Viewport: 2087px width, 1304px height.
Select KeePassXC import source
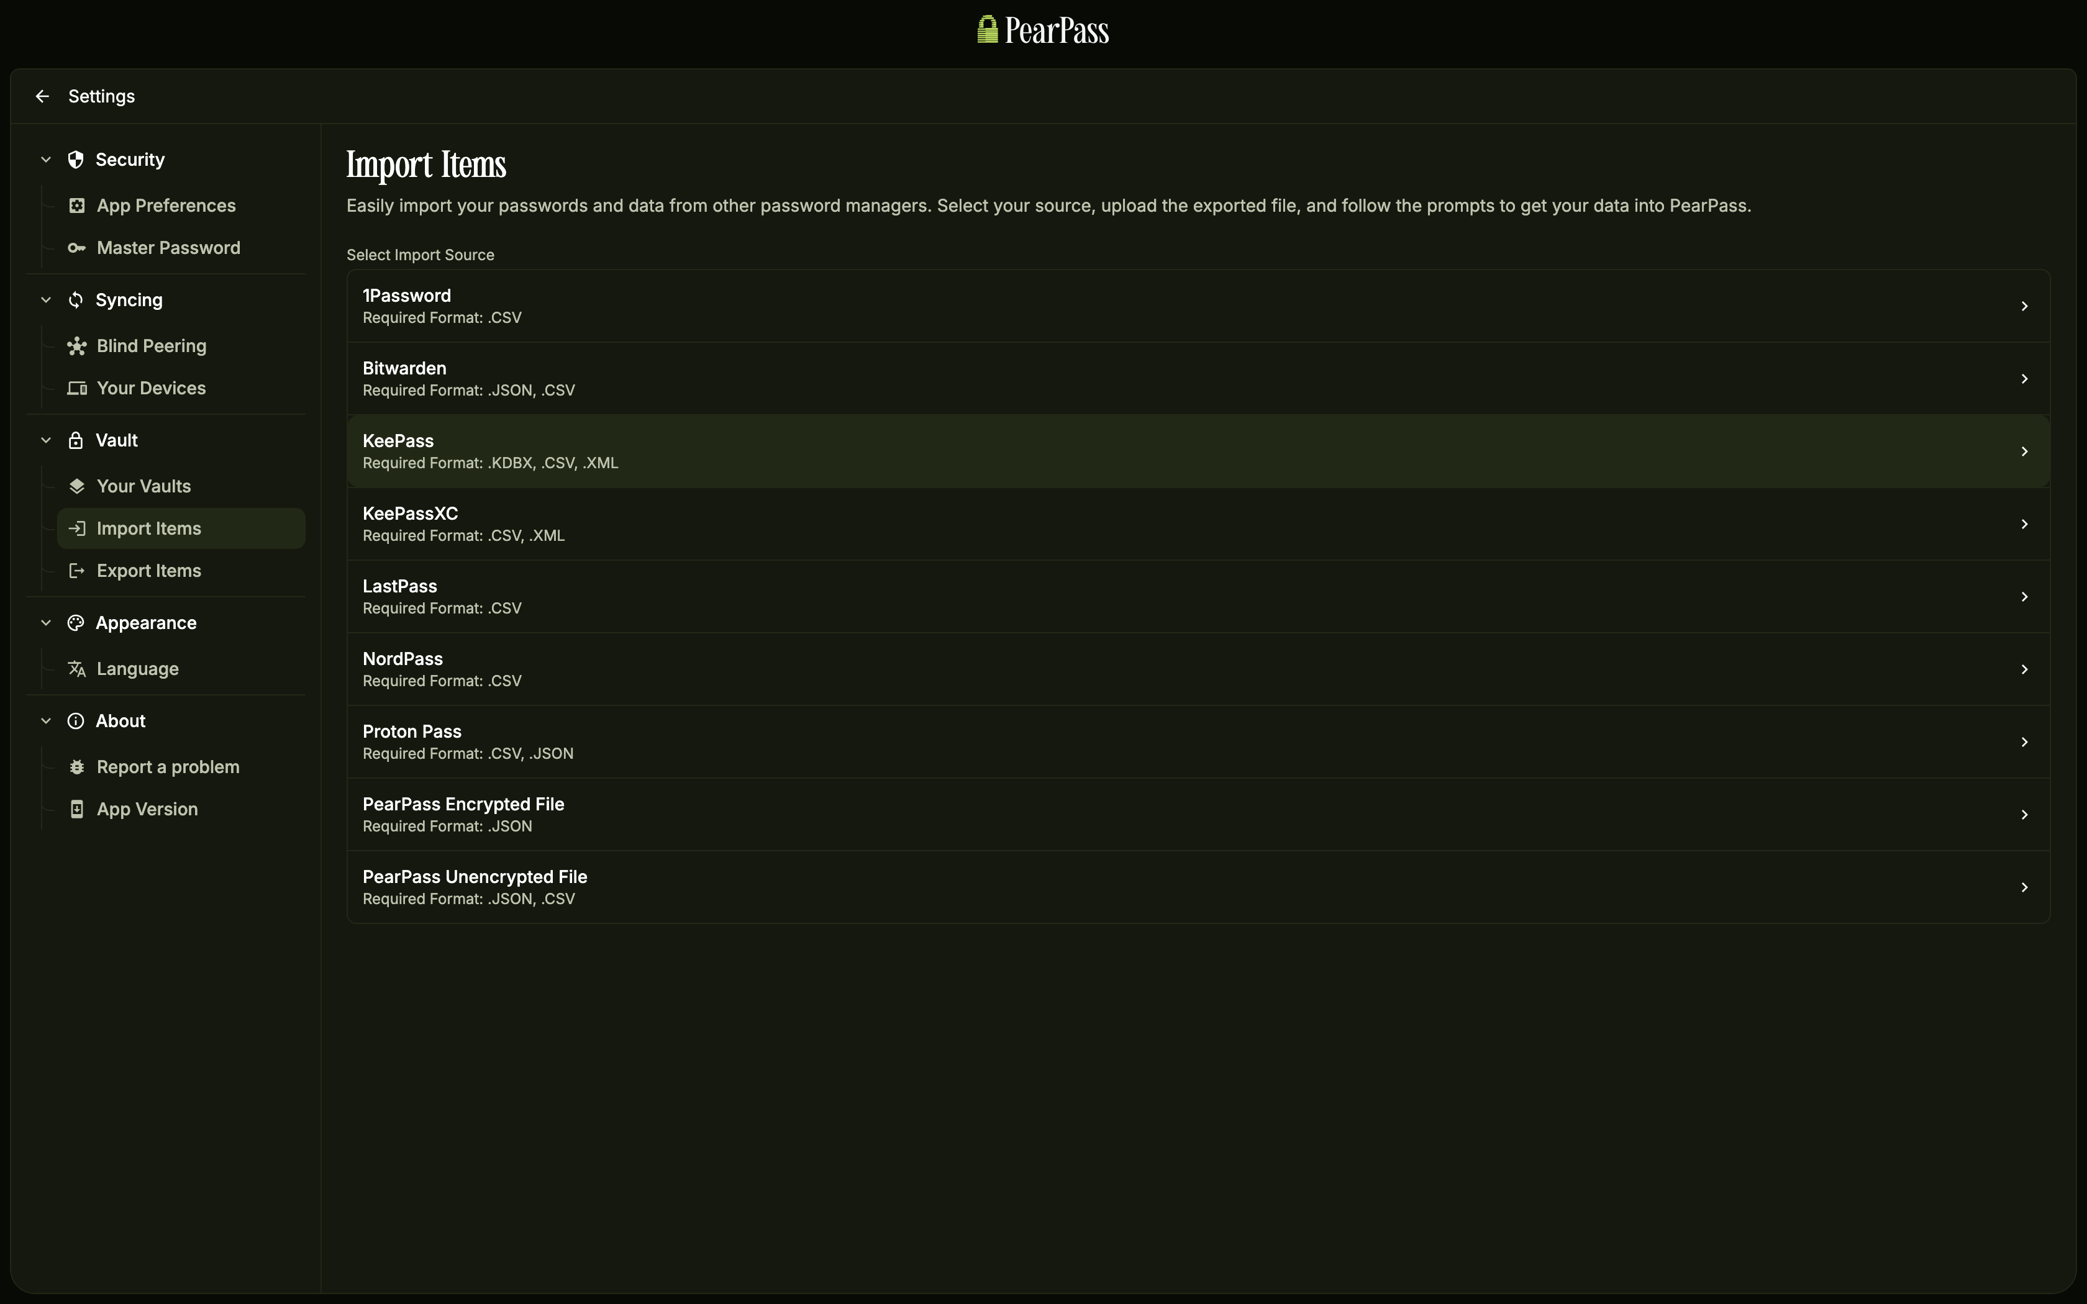[x=1198, y=524]
